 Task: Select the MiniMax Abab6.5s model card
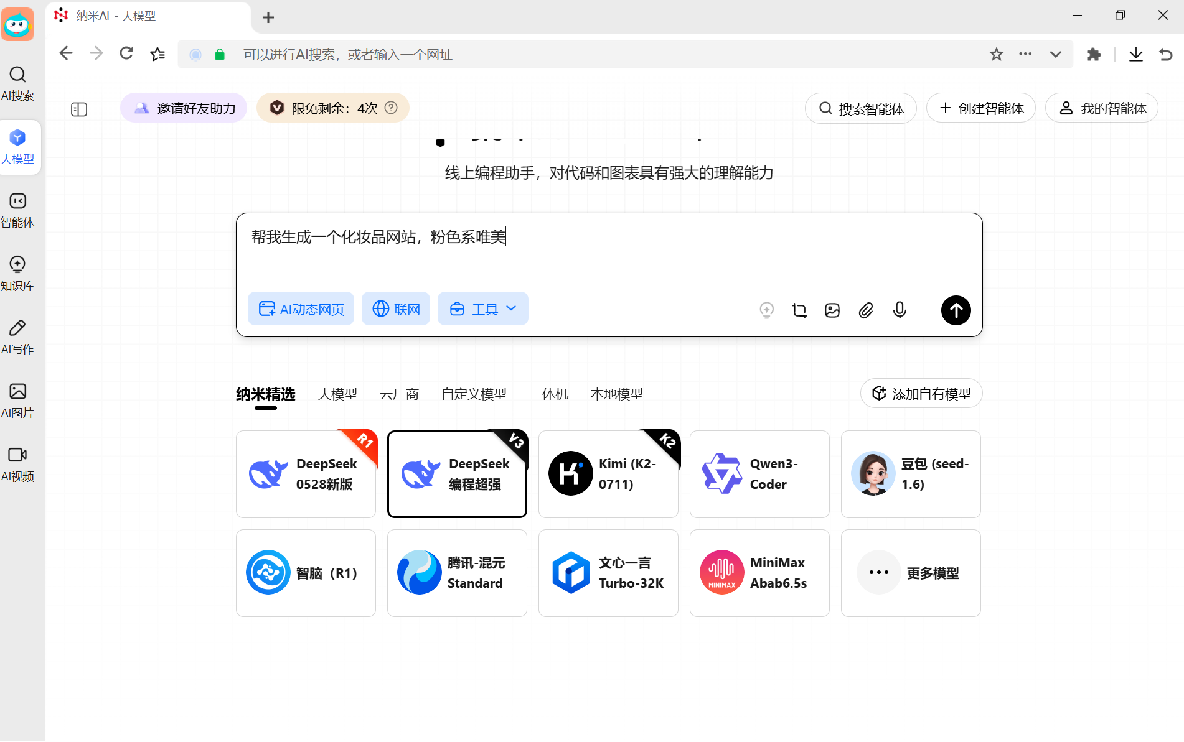(x=759, y=573)
